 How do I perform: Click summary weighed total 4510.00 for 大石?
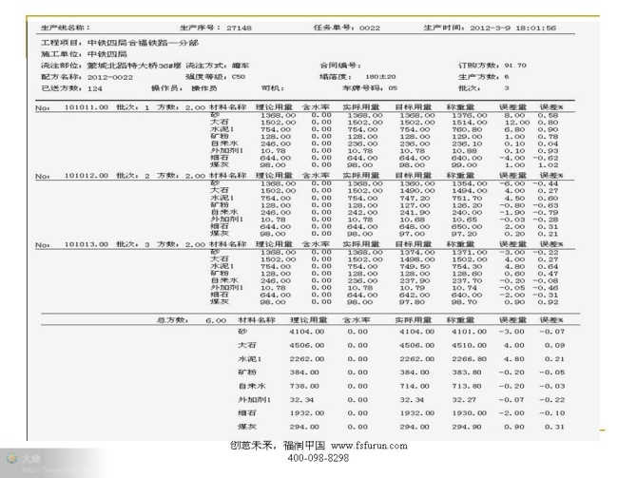click(x=469, y=346)
